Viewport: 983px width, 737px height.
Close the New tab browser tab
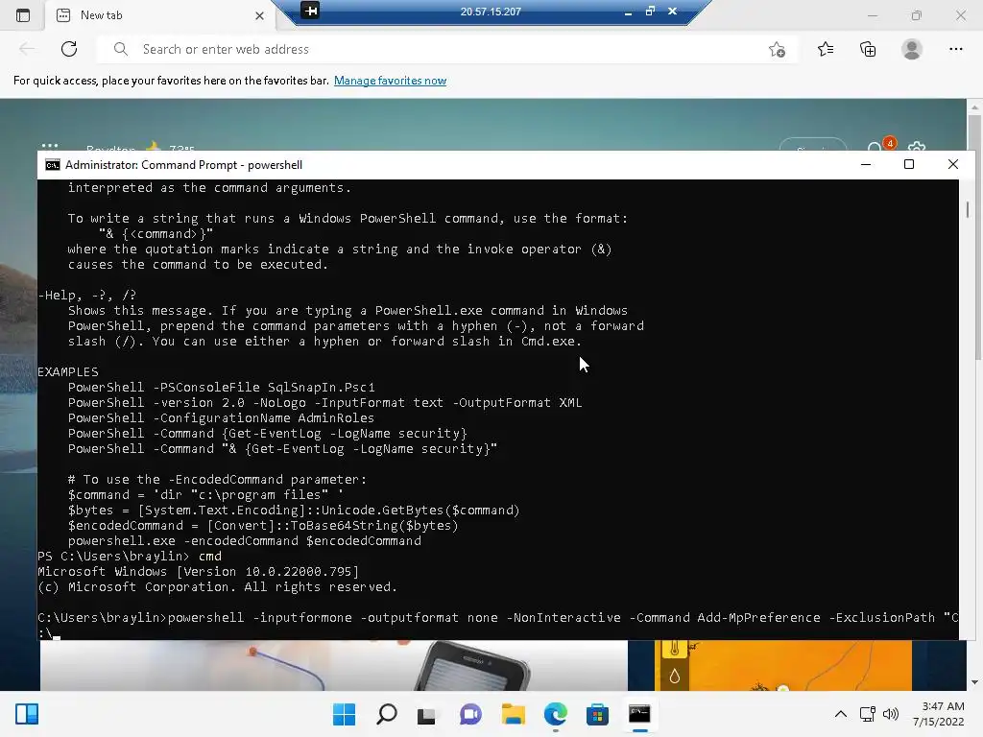pos(259,15)
